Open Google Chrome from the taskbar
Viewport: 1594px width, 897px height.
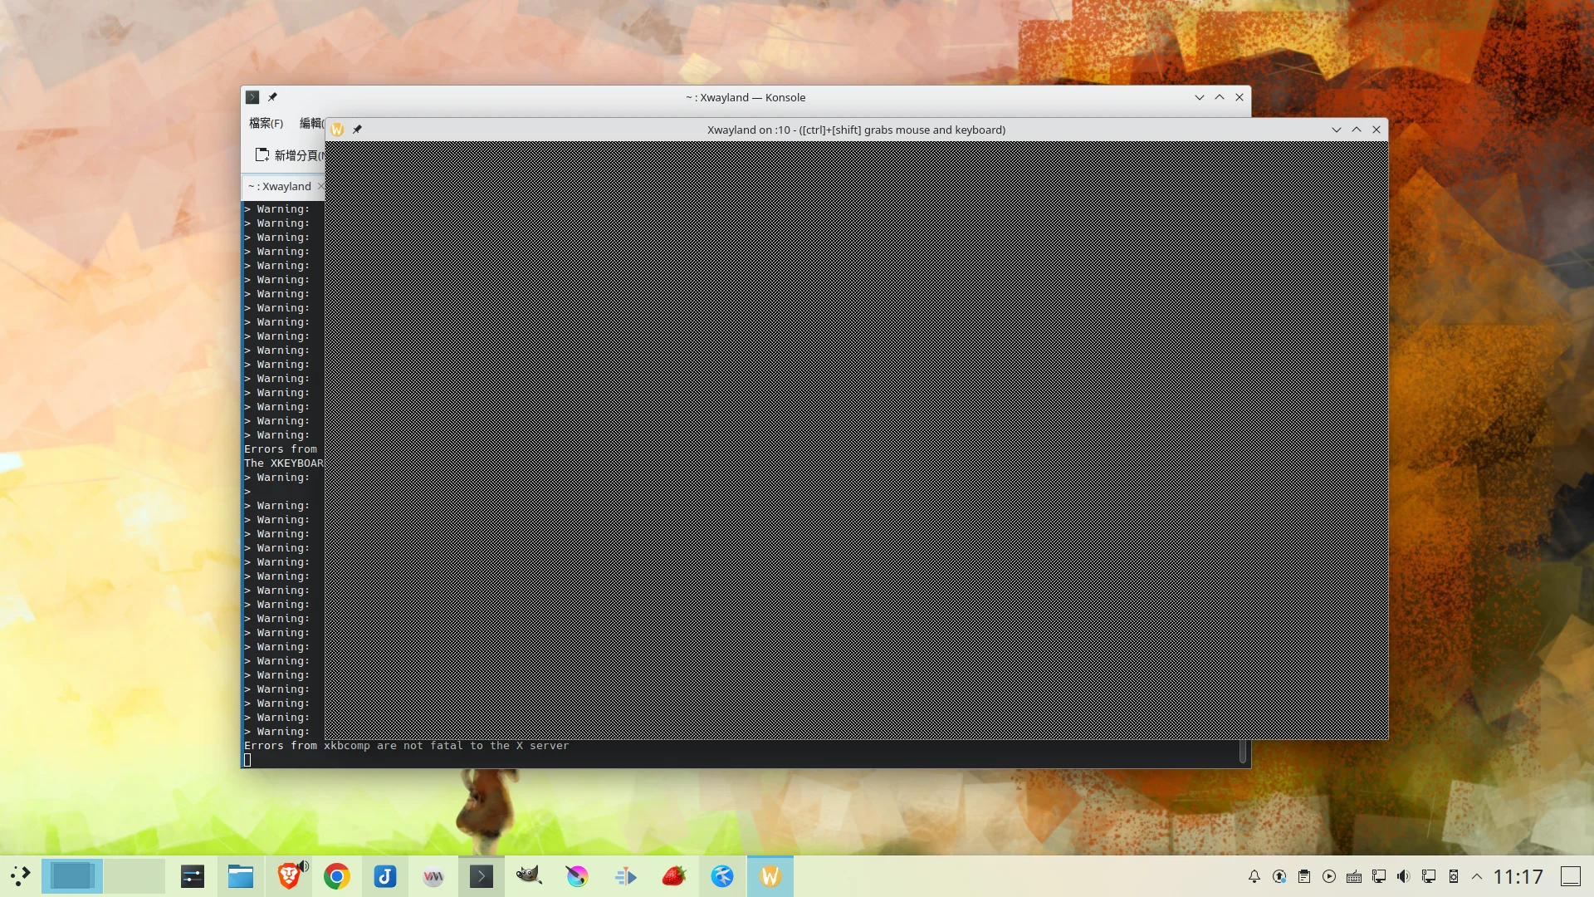pos(336,876)
